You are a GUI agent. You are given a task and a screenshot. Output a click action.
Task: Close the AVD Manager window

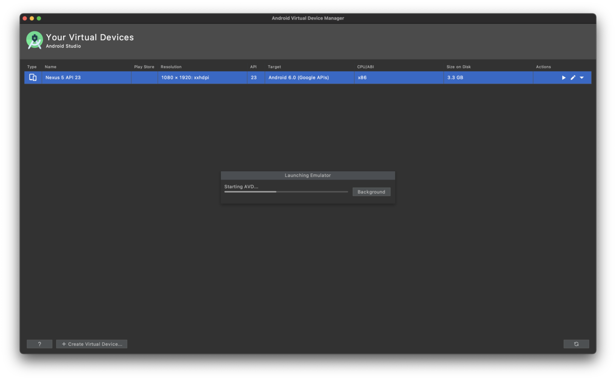tap(25, 18)
